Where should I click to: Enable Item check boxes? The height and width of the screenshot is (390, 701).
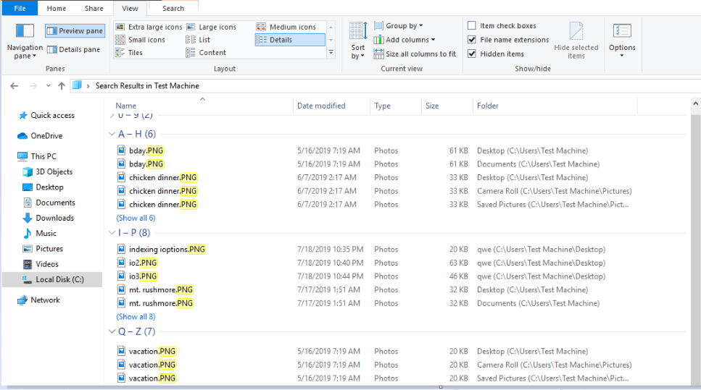point(472,25)
